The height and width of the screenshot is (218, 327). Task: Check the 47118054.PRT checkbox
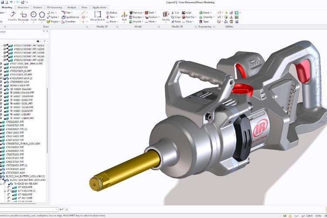9,194
